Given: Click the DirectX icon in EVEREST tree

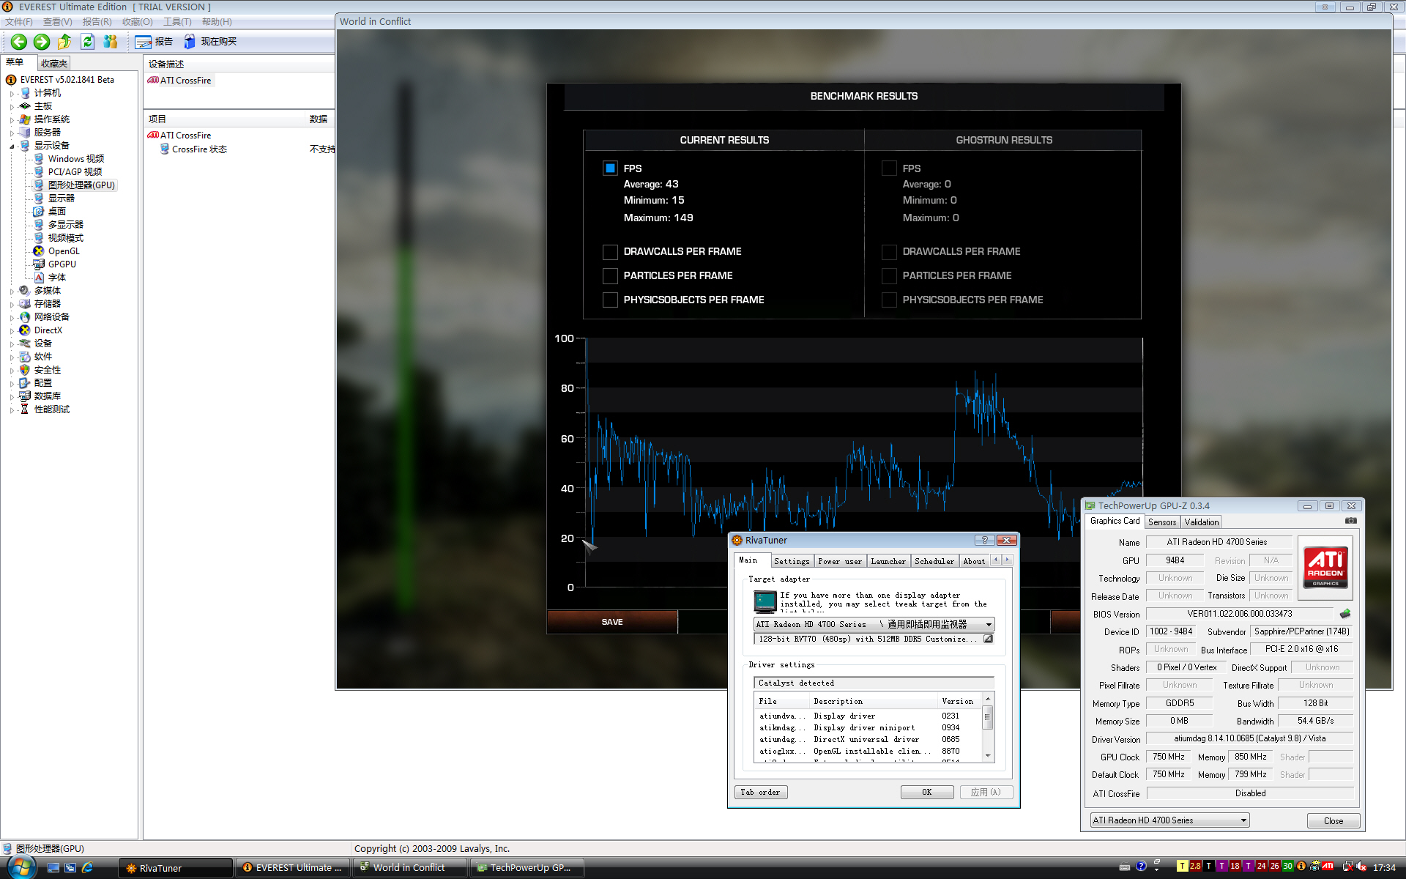Looking at the screenshot, I should click(25, 330).
